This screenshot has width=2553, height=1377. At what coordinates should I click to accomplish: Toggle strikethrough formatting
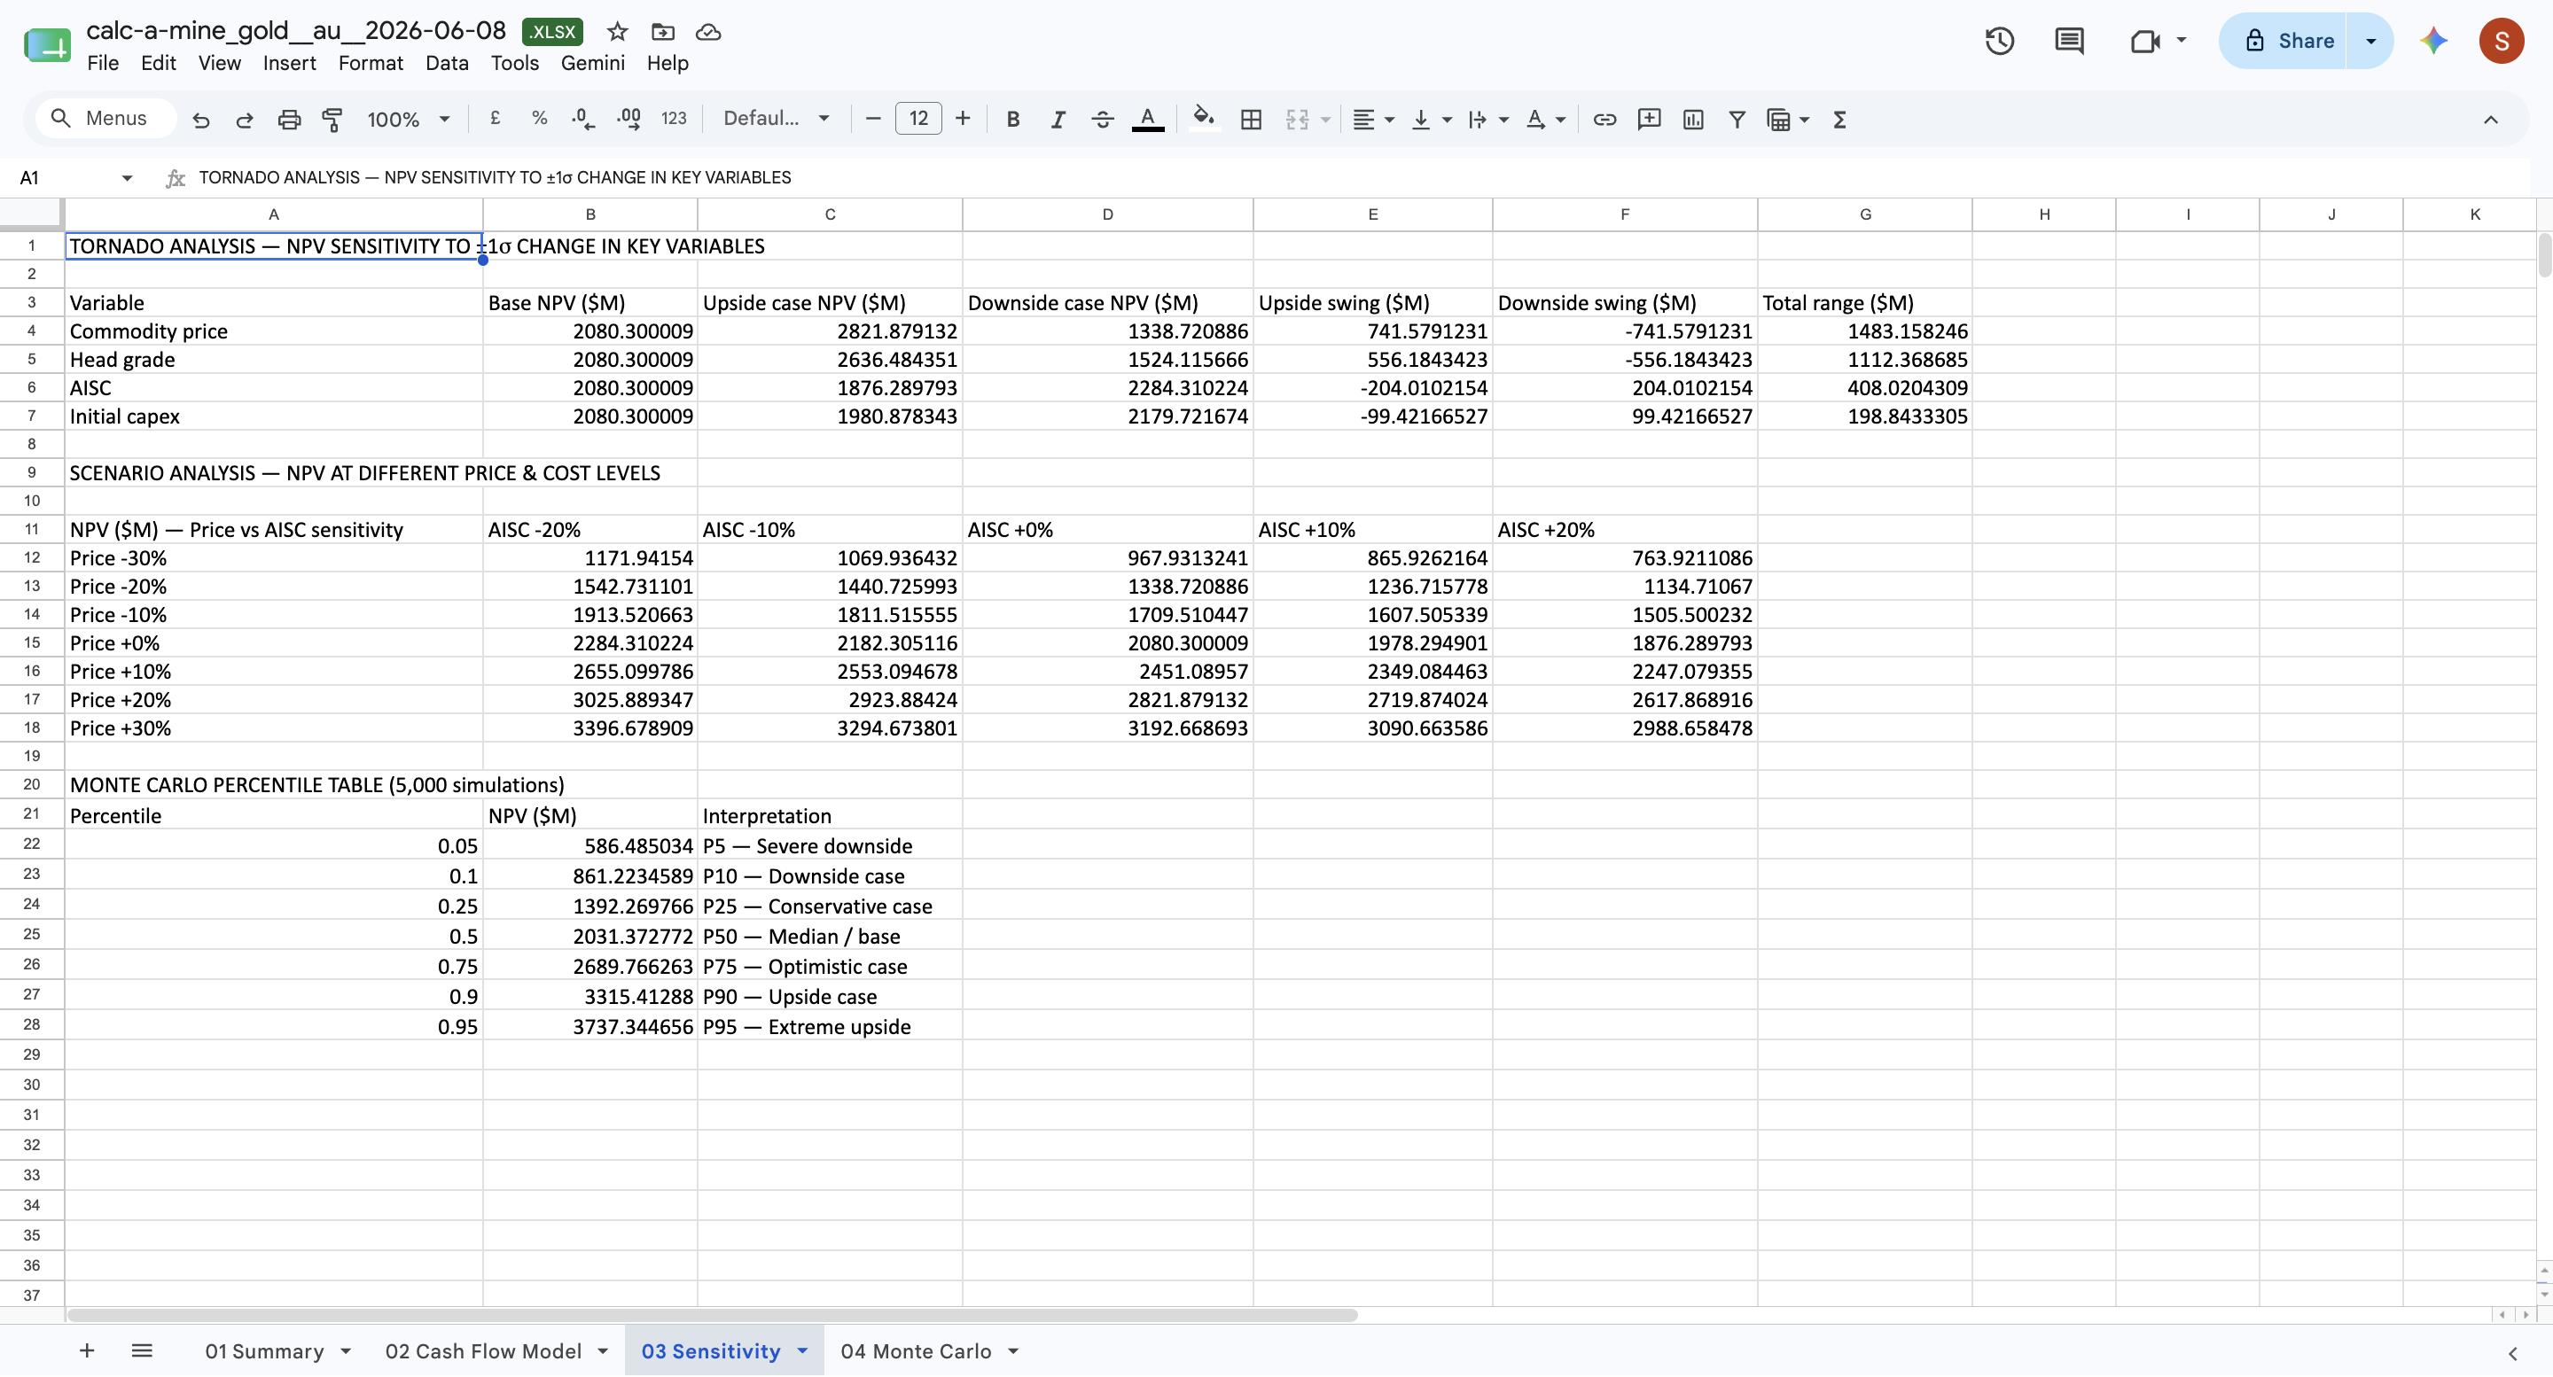click(x=1102, y=120)
